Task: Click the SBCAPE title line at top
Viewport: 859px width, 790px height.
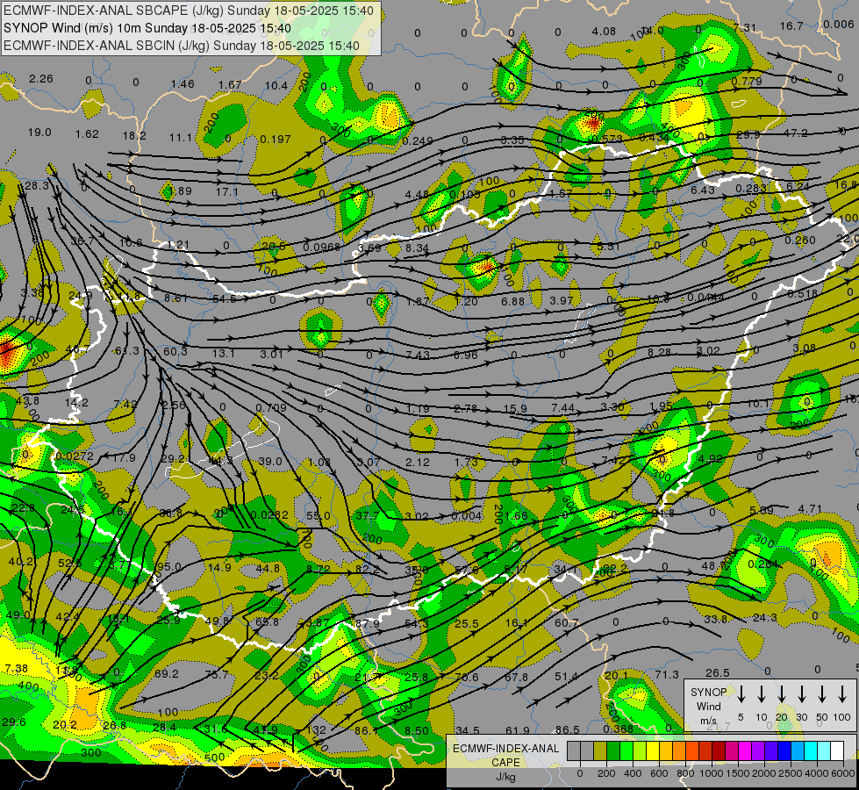Action: (189, 11)
